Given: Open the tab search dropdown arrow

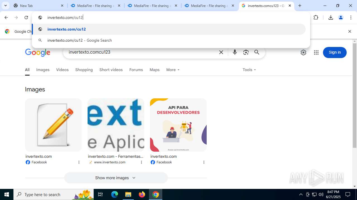Looking at the screenshot, I should pyautogui.click(x=6, y=6).
